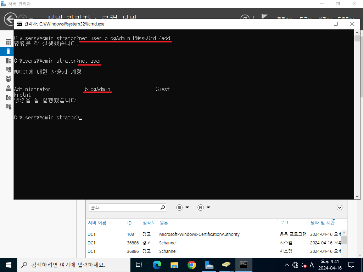
Task: Open the network tray icon
Action: click(x=295, y=265)
